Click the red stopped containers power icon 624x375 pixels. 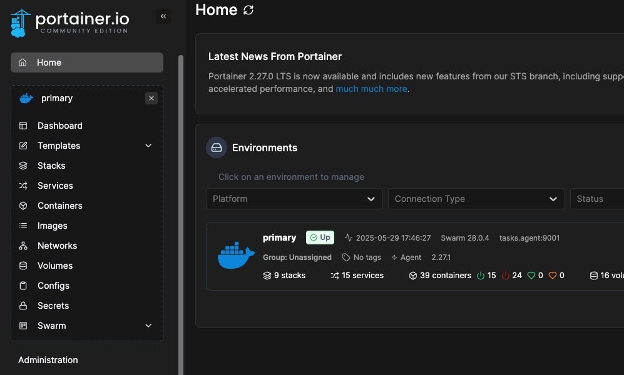pos(506,275)
